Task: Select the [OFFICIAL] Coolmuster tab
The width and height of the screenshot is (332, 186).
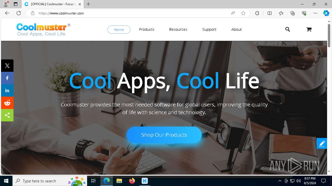Action: [x=53, y=4]
